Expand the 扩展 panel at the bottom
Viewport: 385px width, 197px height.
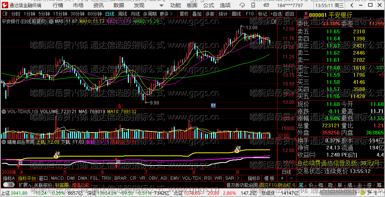25,185
